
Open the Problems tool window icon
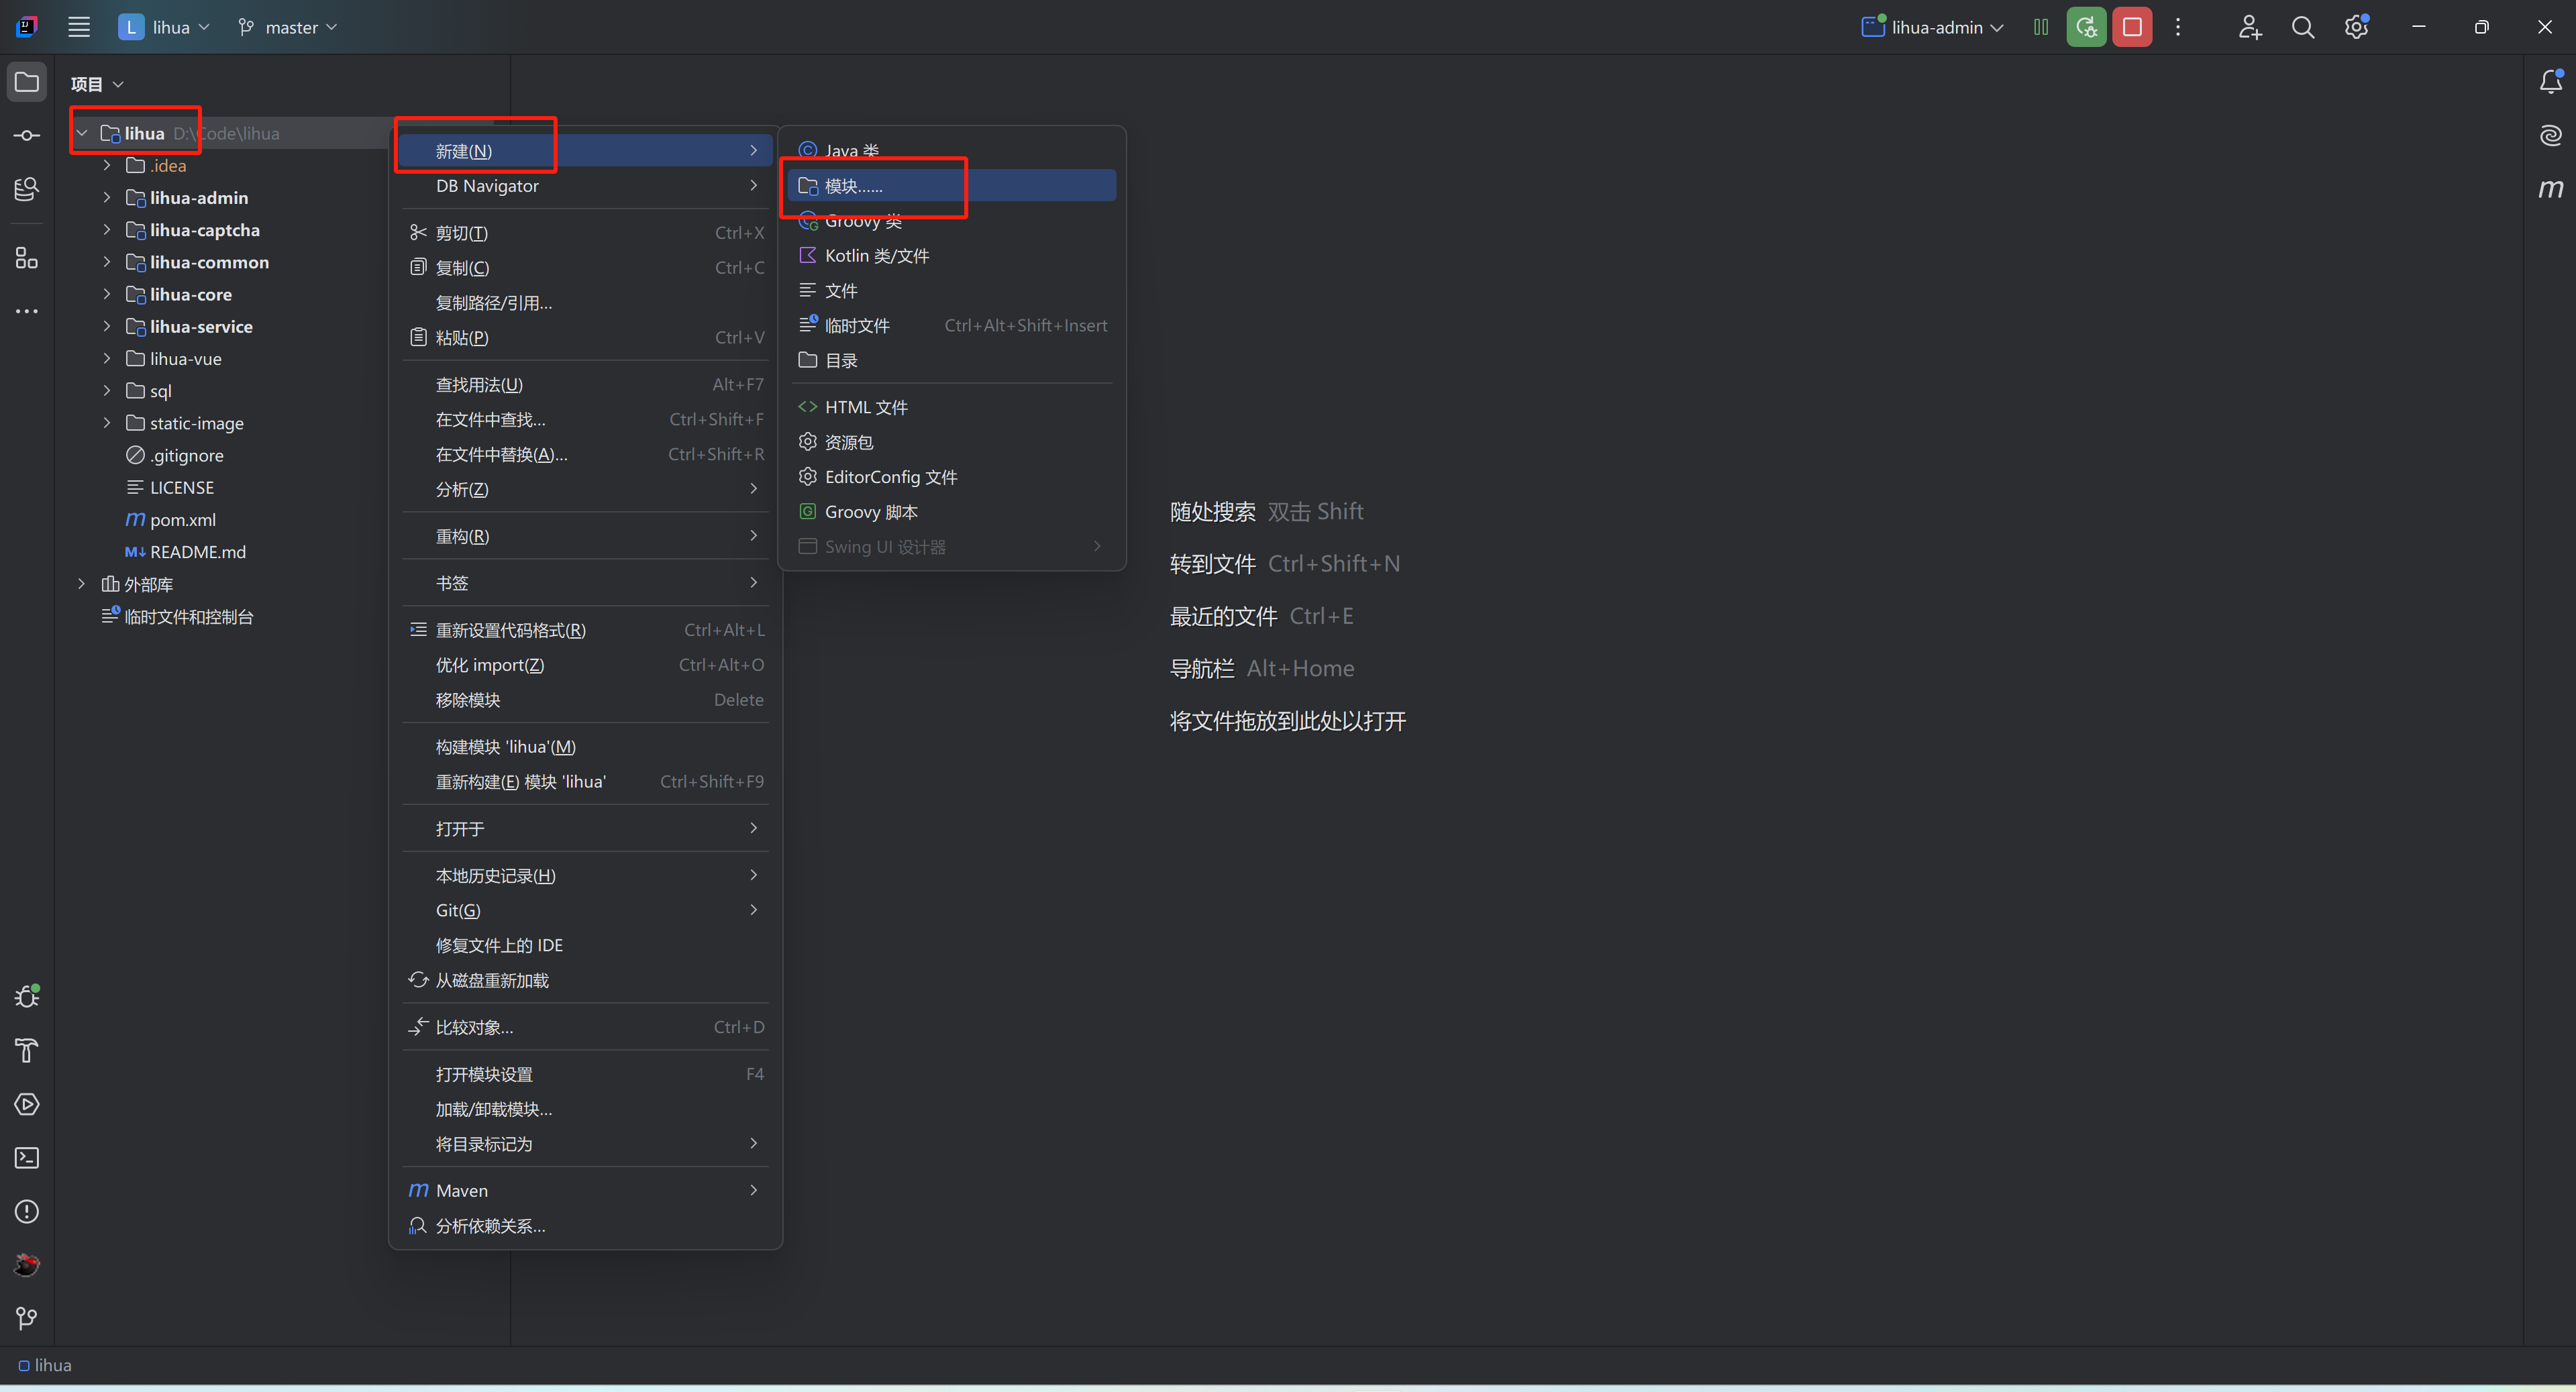(x=27, y=1212)
